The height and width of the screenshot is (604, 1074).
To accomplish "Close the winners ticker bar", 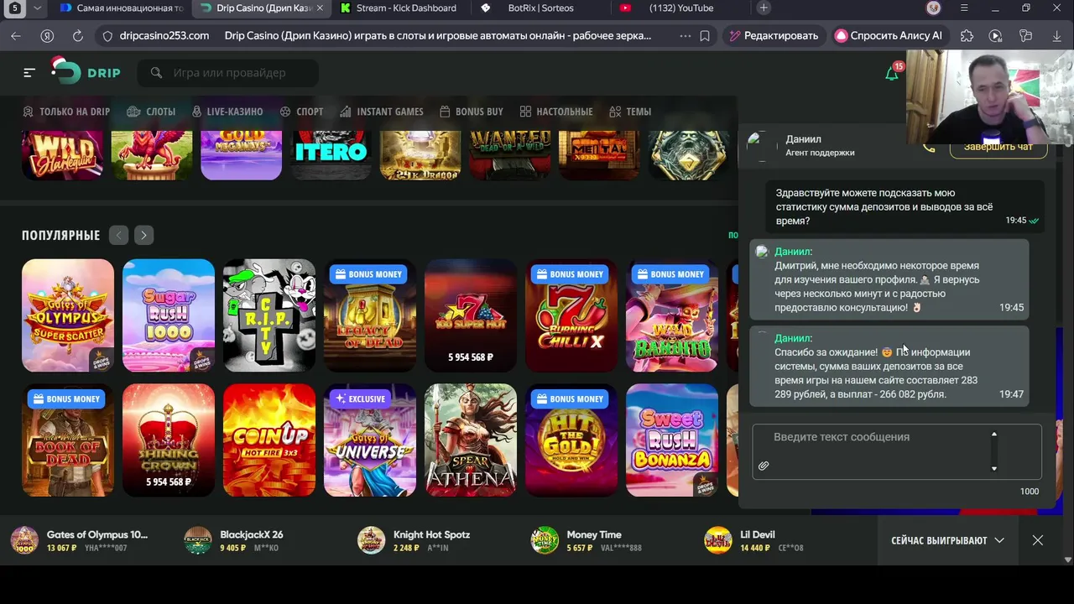I will point(1038,540).
